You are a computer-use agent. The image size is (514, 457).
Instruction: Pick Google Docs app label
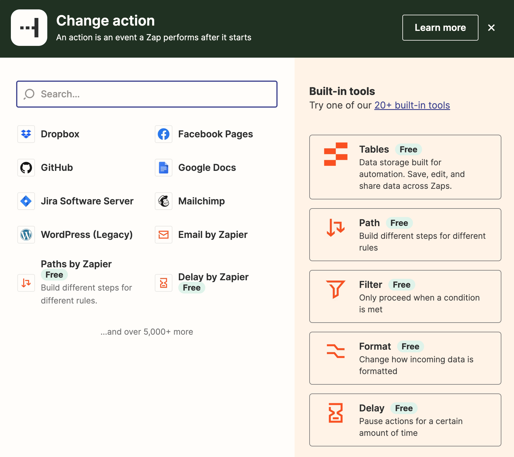207,168
